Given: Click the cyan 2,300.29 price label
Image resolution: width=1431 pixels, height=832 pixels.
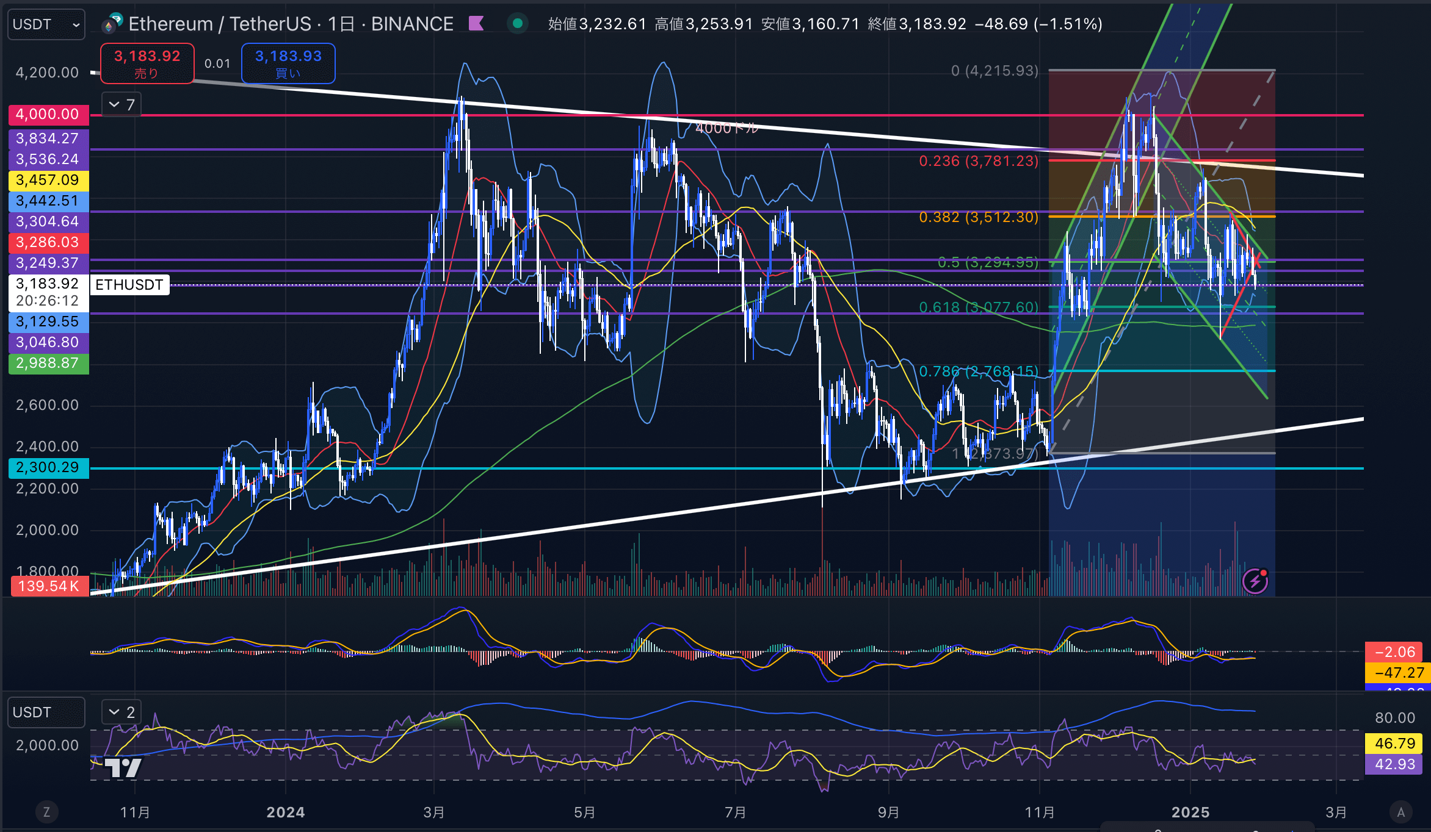Looking at the screenshot, I should pos(48,467).
